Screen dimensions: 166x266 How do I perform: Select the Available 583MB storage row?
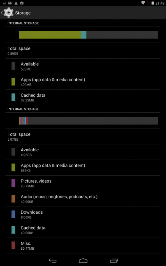point(83,66)
